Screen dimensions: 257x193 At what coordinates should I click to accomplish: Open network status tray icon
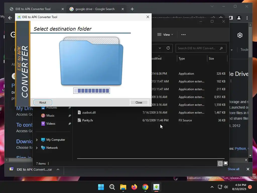click(220, 187)
